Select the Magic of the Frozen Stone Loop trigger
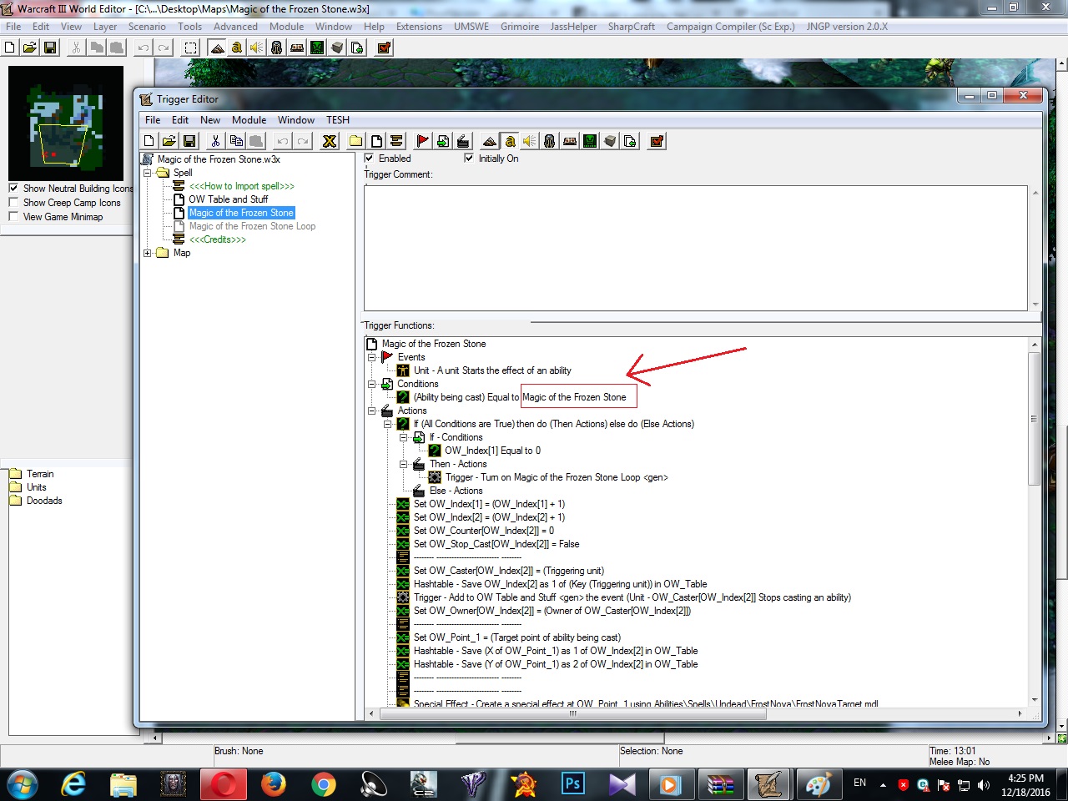 click(x=252, y=226)
